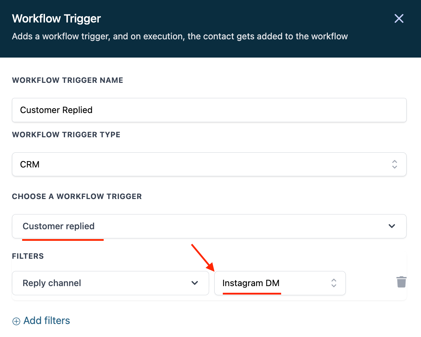
Task: Focus the workflow trigger name input field
Action: pyautogui.click(x=209, y=110)
